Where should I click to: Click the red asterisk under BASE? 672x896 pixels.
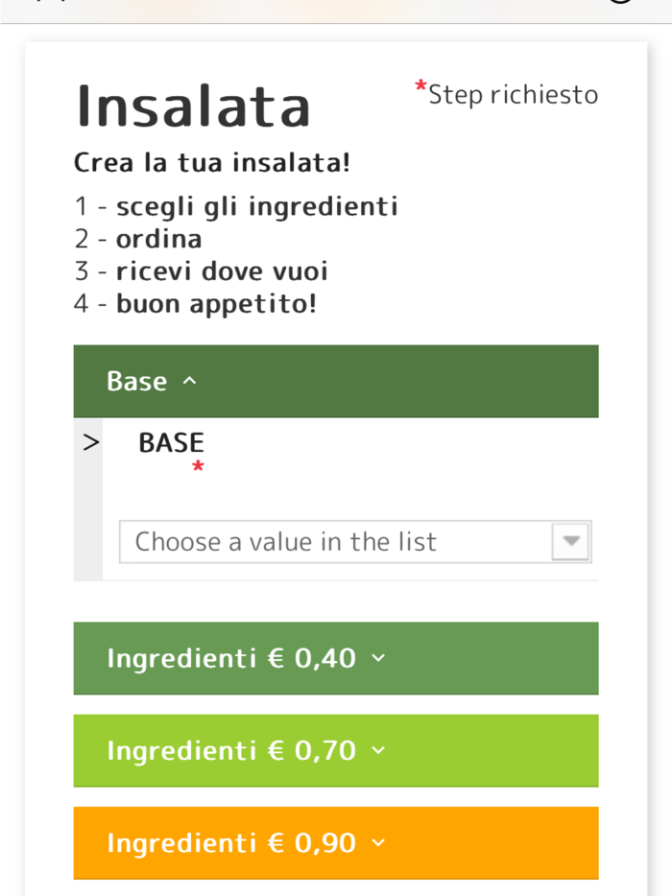[198, 465]
